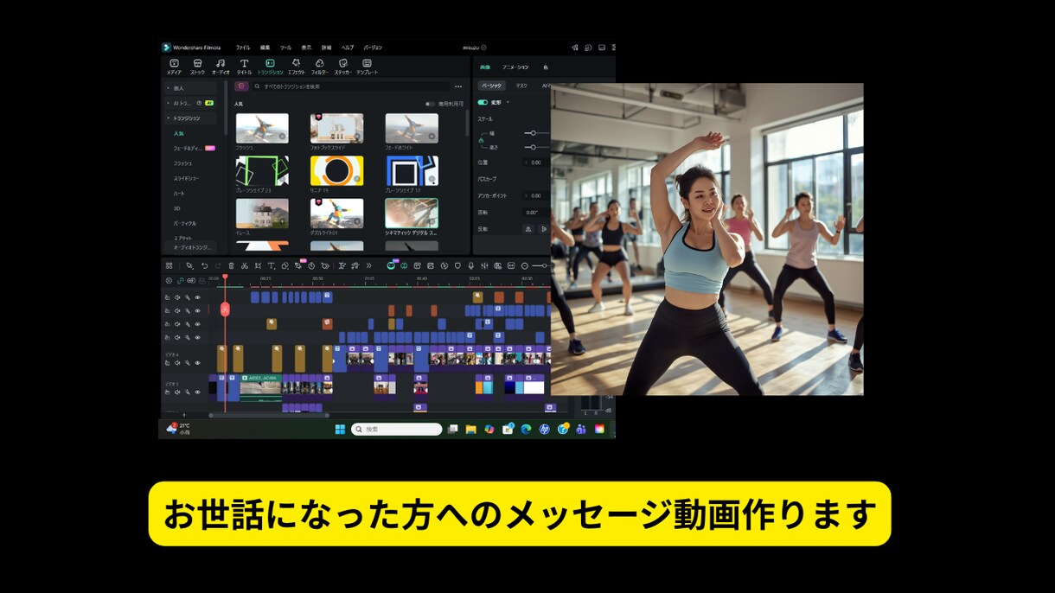
Task: Click the horizontal flip button beside 反転
Action: (527, 229)
